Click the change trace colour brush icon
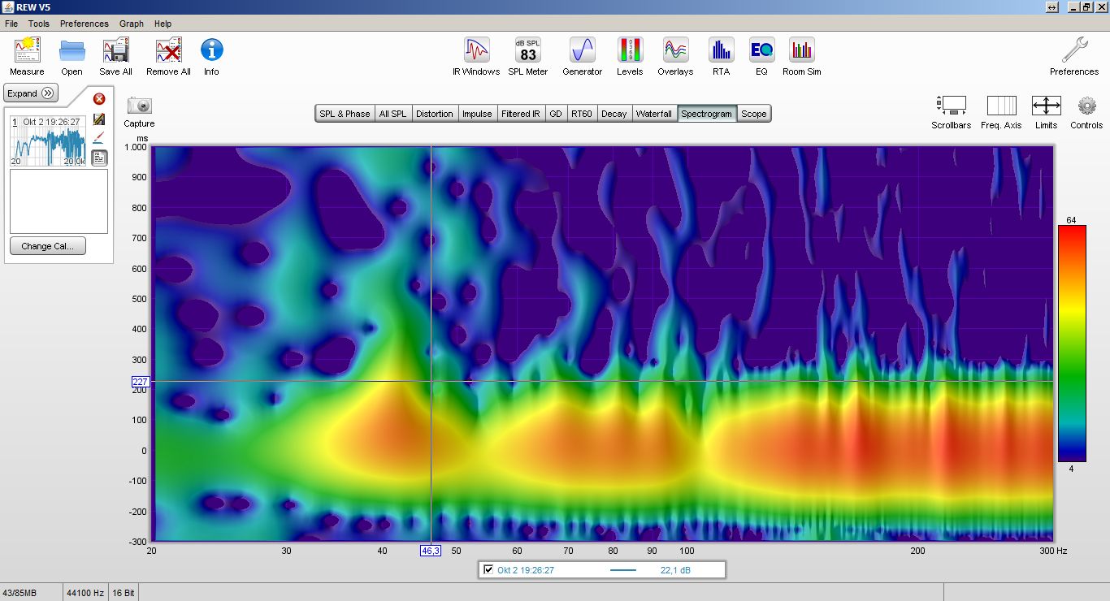This screenshot has width=1110, height=601. [x=99, y=138]
